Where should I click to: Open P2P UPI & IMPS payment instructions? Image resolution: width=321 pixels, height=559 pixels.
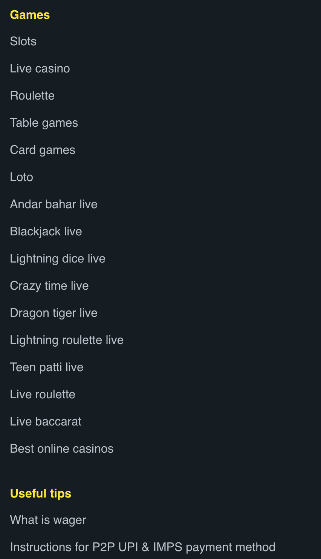143,547
